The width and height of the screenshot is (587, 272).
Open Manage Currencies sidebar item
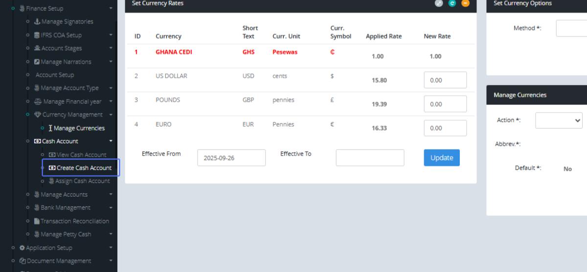pyautogui.click(x=79, y=128)
